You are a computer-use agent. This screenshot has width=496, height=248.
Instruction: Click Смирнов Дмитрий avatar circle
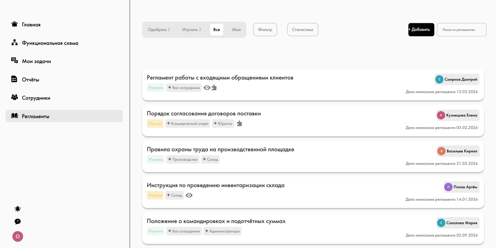pyautogui.click(x=439, y=79)
